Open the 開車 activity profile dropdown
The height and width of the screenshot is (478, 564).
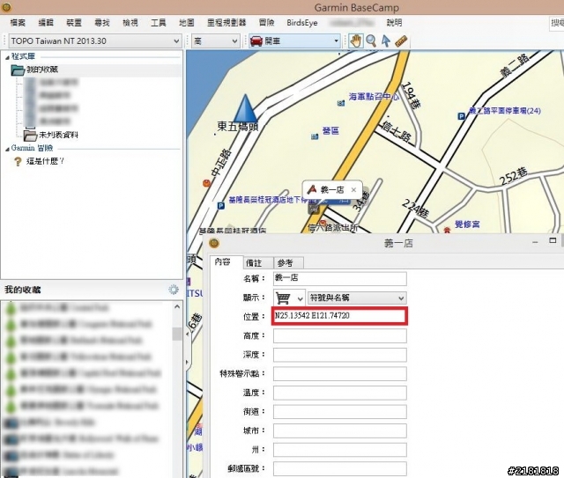336,41
